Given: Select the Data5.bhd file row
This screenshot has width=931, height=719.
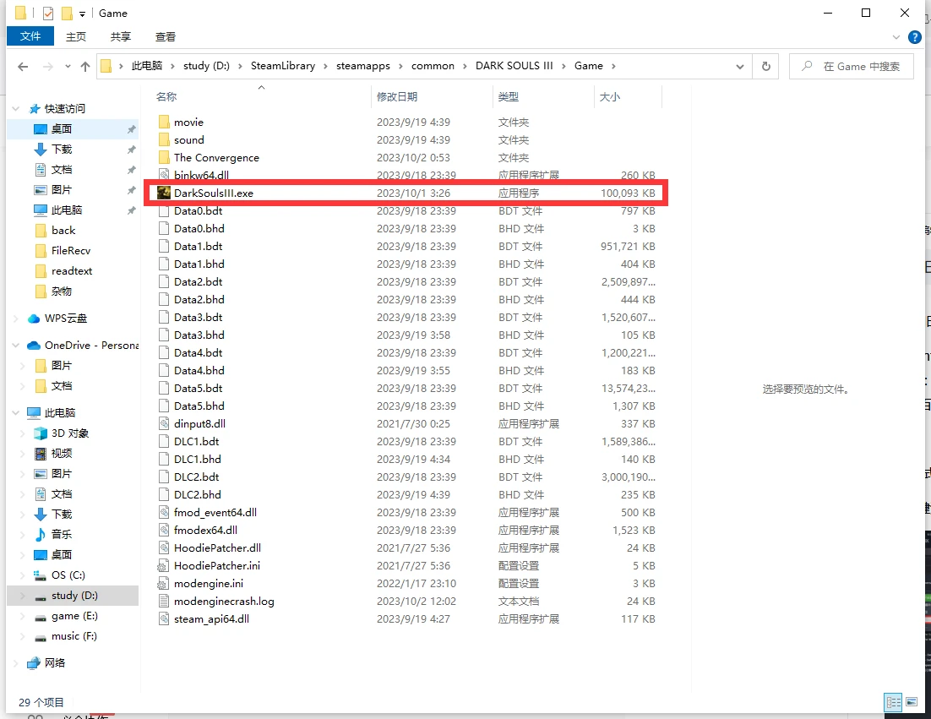Looking at the screenshot, I should point(406,406).
